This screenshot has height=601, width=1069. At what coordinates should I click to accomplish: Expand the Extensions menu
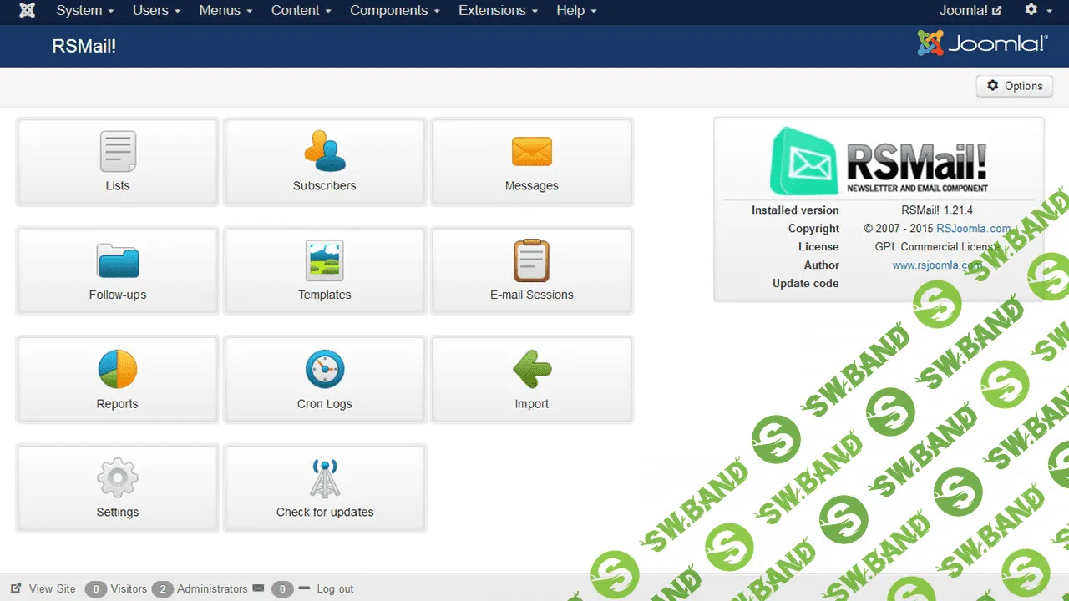click(492, 11)
